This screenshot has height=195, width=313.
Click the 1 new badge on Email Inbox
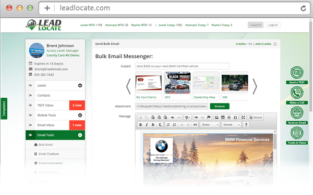77,125
